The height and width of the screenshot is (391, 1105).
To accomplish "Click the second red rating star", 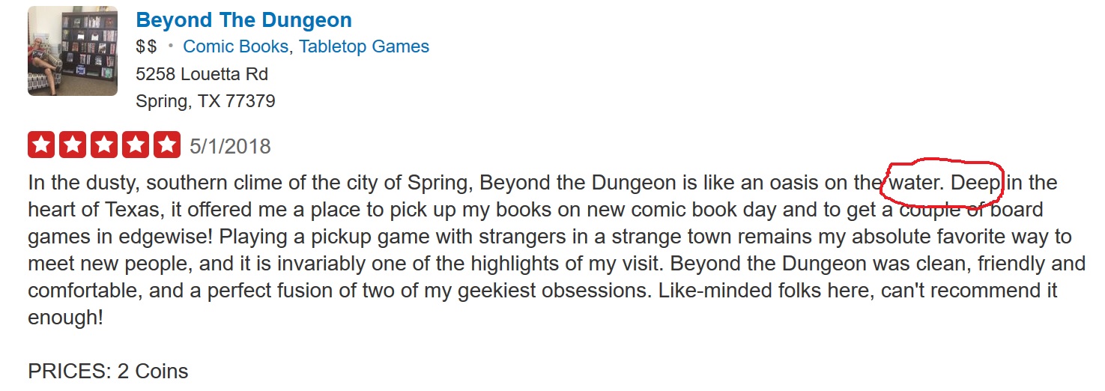I will tap(73, 145).
